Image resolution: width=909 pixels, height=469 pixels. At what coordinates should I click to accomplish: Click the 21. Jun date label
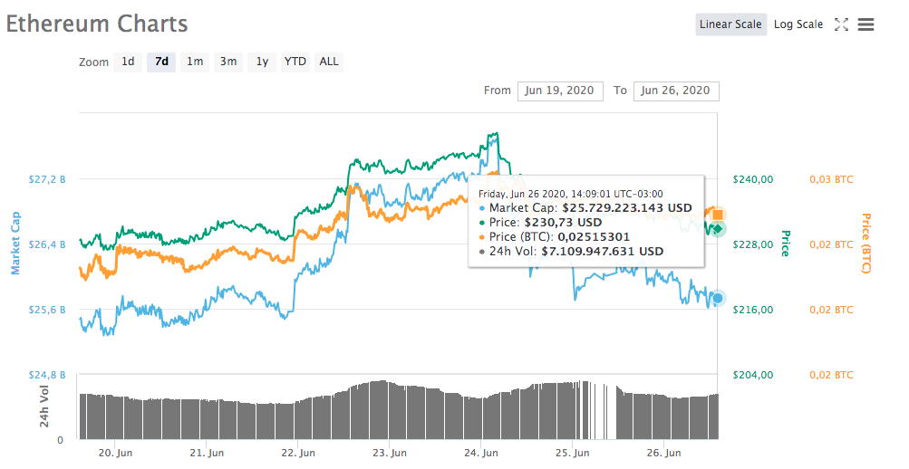(207, 453)
